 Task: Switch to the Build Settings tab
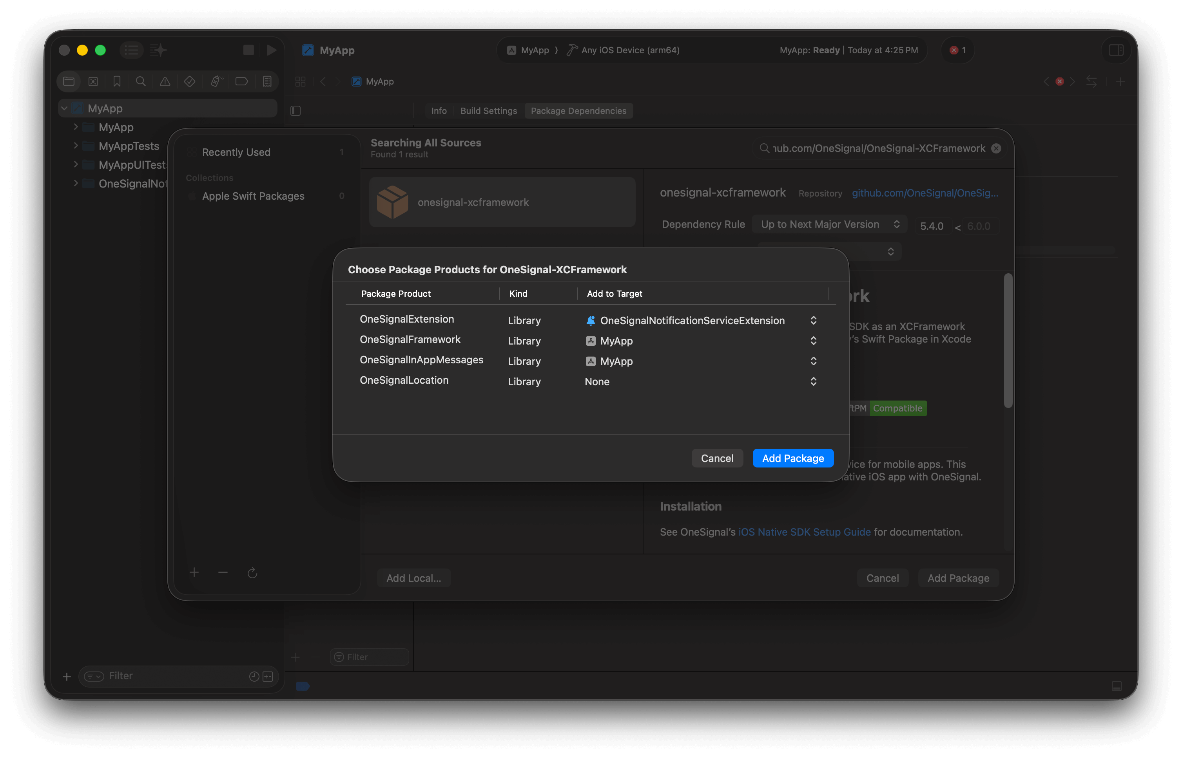(x=488, y=110)
